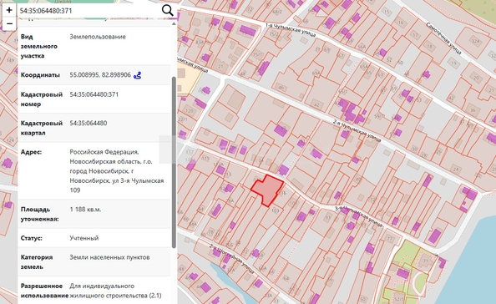Open the blue route icon beside coordinates
Viewport: 496px width, 304px height.
[137, 75]
